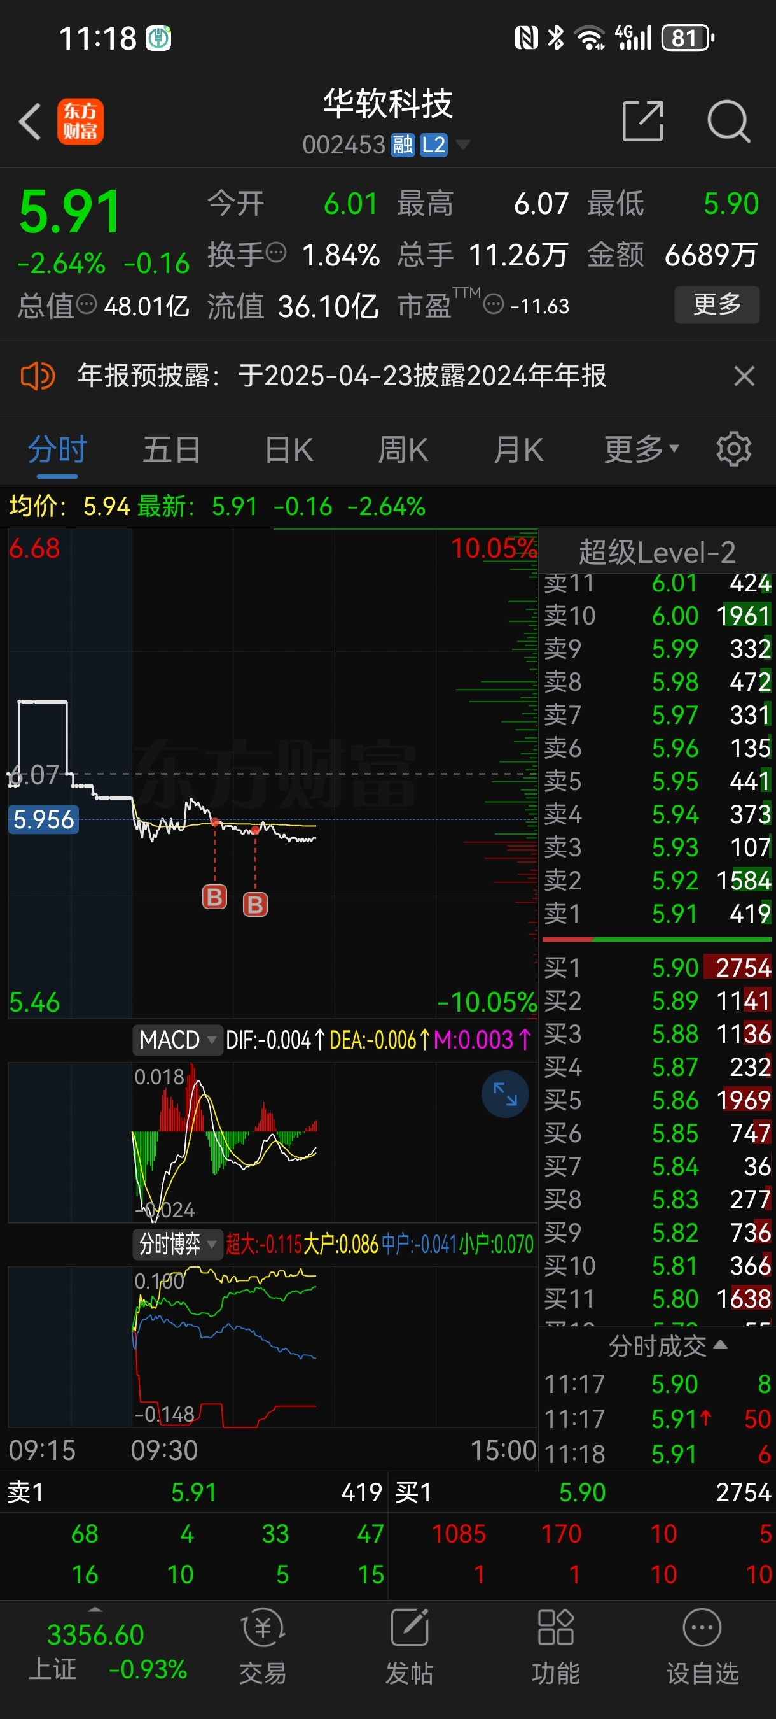This screenshot has height=1719, width=776.
Task: Open the MACD indicator dropdown
Action: (177, 1040)
